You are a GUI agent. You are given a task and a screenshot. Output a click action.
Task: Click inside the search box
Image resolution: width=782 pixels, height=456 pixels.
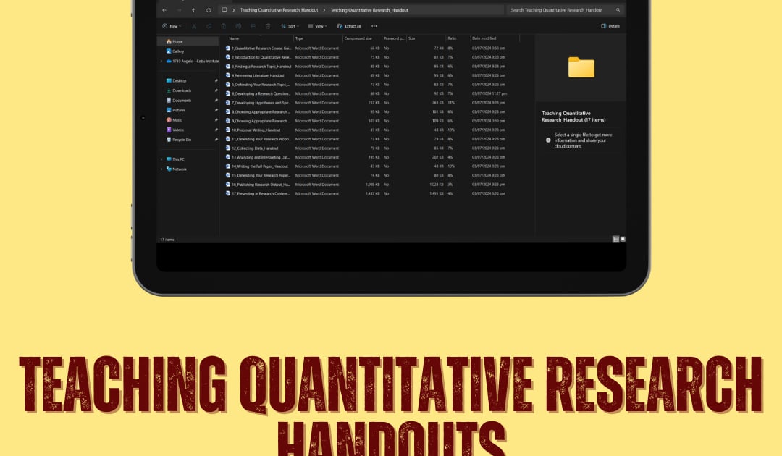click(x=561, y=10)
